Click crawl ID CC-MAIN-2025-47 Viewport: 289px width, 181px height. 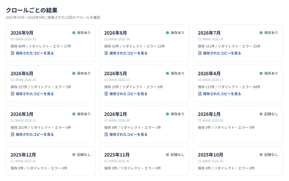click(x=117, y=161)
